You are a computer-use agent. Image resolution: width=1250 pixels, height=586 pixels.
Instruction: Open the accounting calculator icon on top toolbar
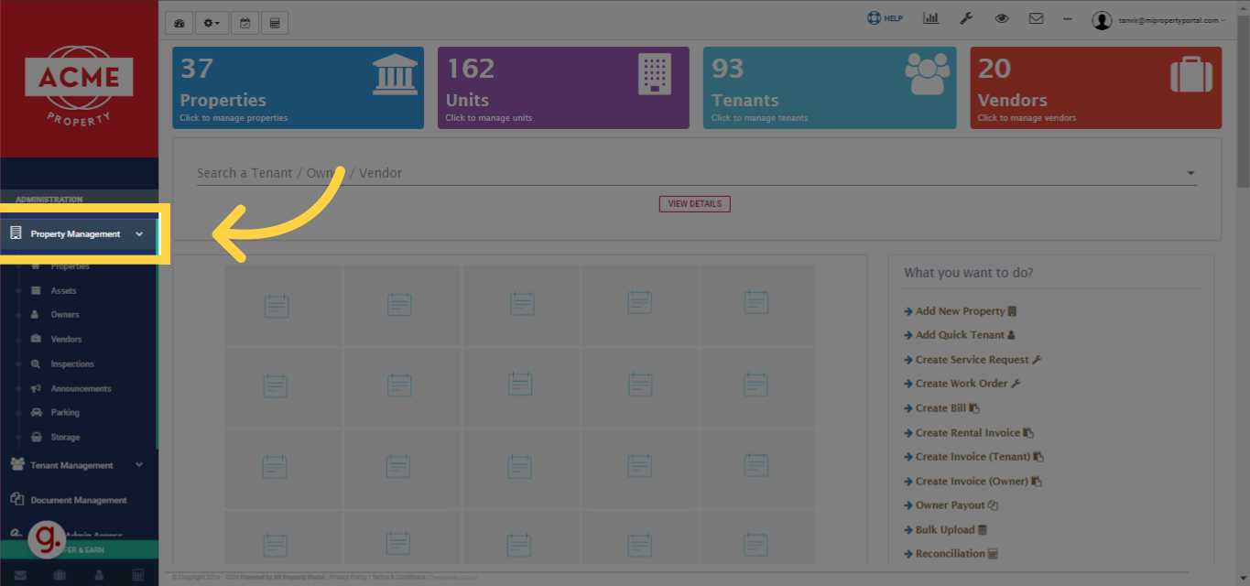click(275, 22)
